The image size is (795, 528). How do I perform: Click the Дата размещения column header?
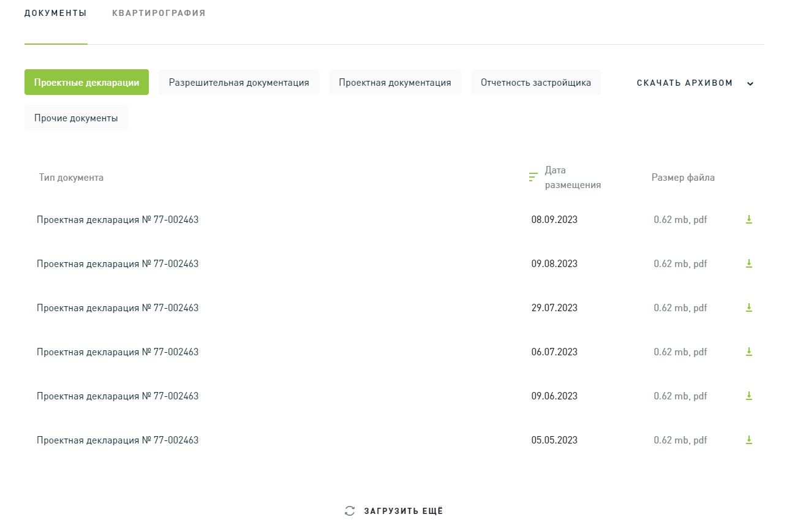573,178
